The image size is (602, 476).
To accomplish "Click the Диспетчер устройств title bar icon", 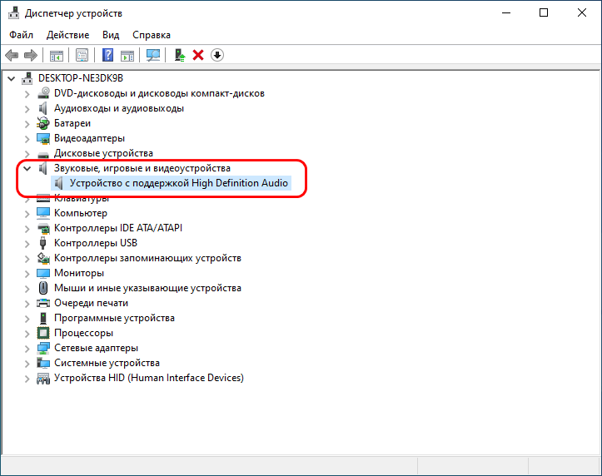I will pyautogui.click(x=14, y=13).
